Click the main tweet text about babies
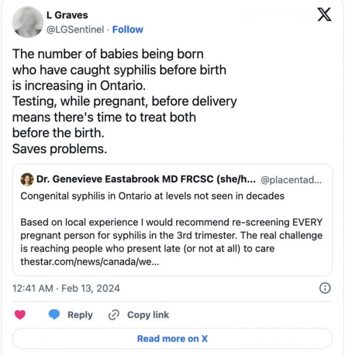 [124, 101]
